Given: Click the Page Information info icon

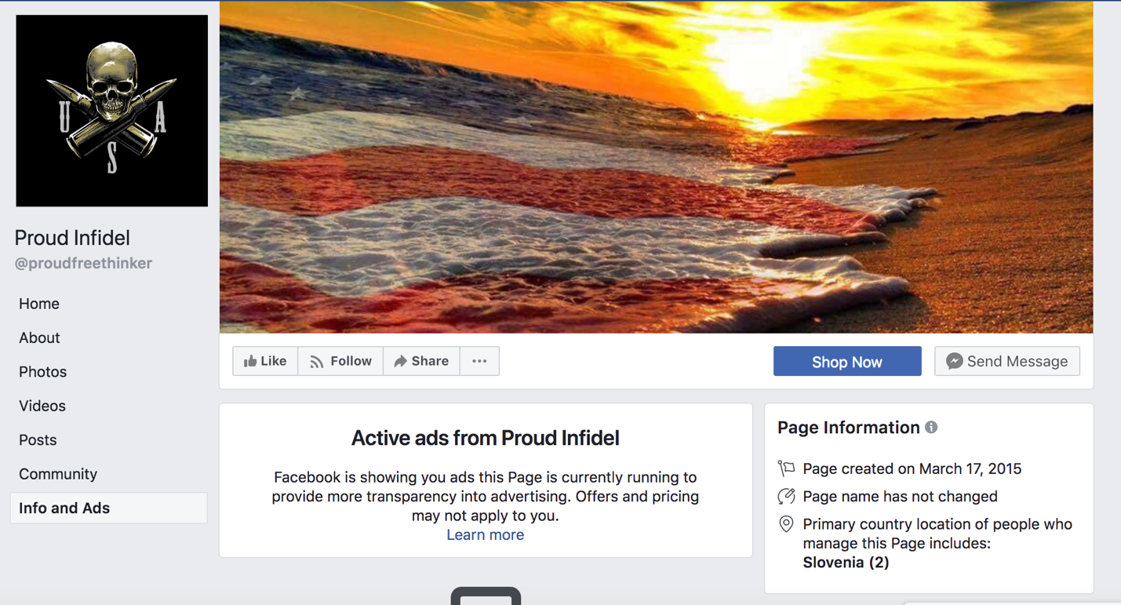Looking at the screenshot, I should coord(931,428).
